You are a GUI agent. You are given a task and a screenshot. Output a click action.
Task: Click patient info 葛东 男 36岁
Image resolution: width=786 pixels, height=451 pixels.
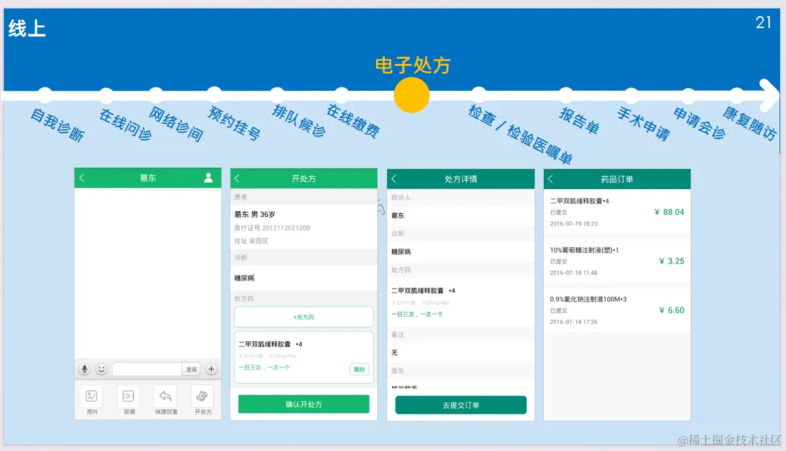255,214
